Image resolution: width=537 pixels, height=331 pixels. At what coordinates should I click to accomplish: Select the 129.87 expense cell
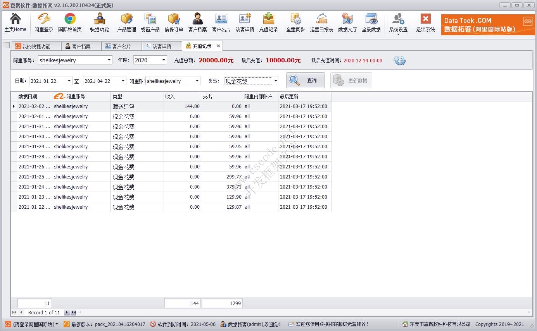pos(222,207)
